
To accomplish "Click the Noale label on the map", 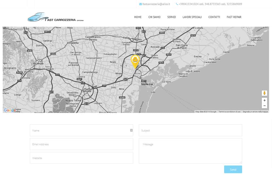I will point(113,62).
